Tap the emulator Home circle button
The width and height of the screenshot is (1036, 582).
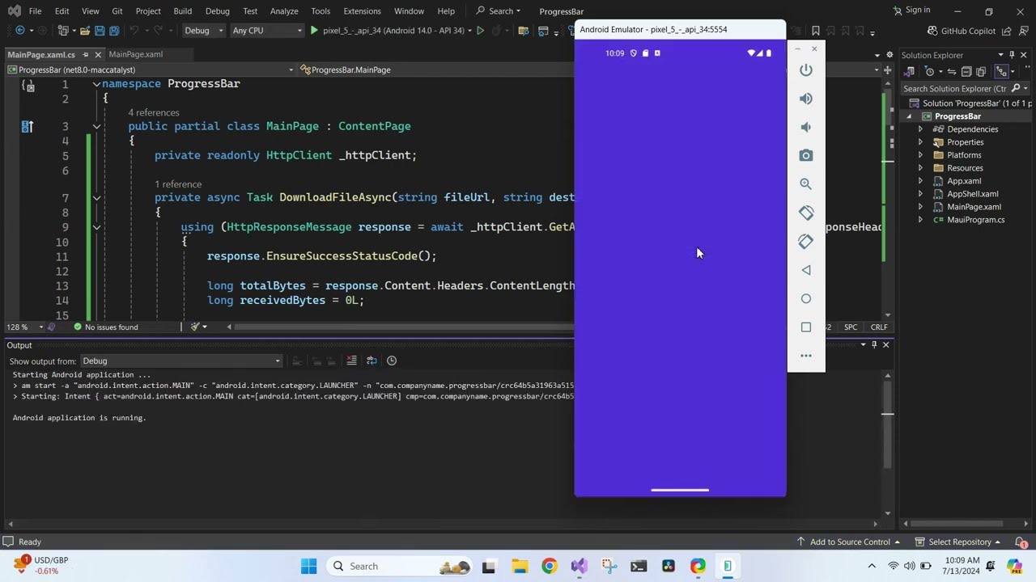[805, 299]
